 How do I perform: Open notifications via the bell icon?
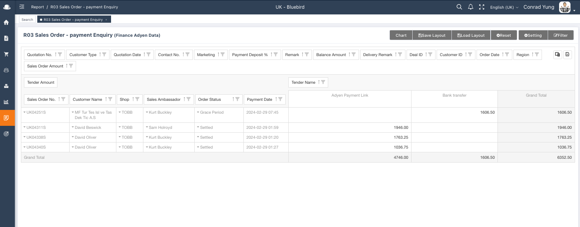pyautogui.click(x=470, y=7)
